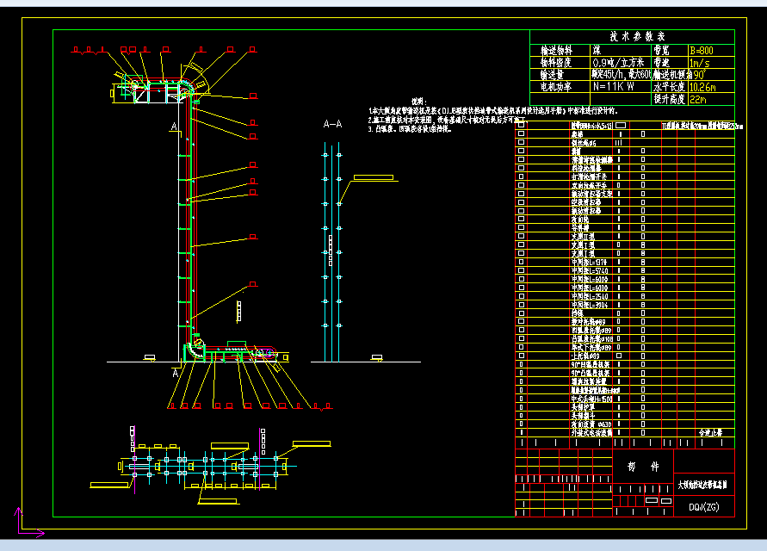Click the 煤 conveyed material cell
The width and height of the screenshot is (767, 551).
point(597,51)
